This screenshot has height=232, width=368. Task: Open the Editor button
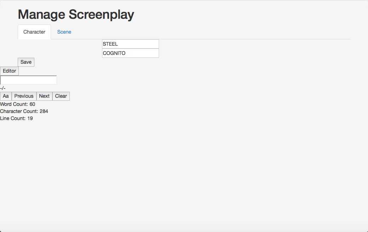[x=10, y=71]
